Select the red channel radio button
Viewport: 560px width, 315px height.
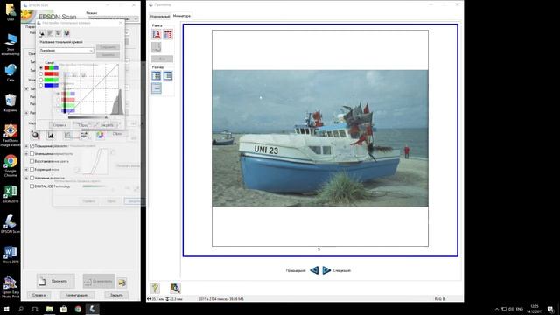tap(41, 73)
